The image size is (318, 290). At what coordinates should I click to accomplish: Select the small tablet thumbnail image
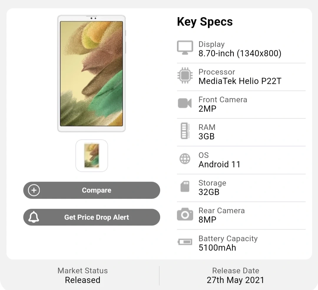point(92,155)
